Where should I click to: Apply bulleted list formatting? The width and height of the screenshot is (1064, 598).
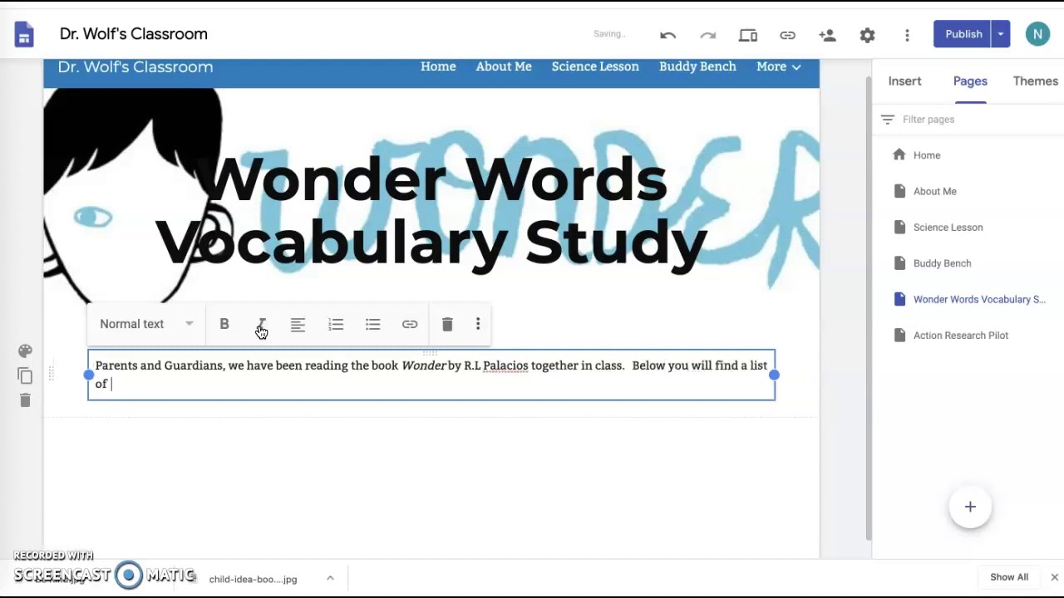click(372, 324)
